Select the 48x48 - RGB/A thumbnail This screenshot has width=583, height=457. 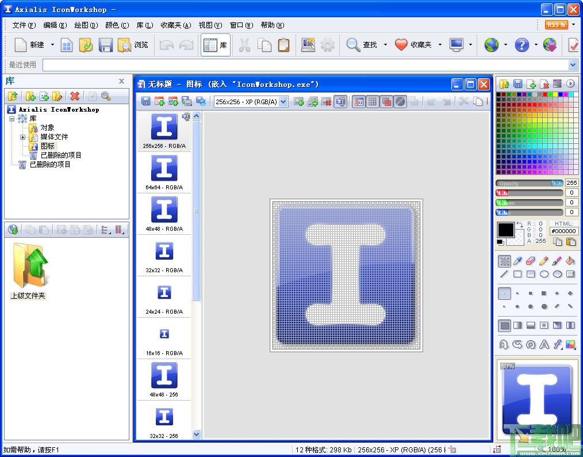(164, 214)
